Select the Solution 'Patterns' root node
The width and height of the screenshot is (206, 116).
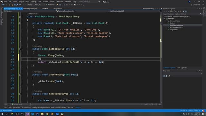click(x=177, y=16)
